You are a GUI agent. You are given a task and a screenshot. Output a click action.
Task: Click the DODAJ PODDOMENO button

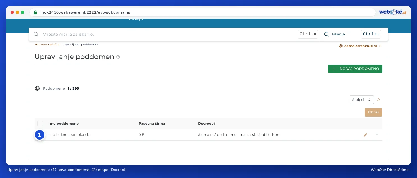tap(355, 69)
